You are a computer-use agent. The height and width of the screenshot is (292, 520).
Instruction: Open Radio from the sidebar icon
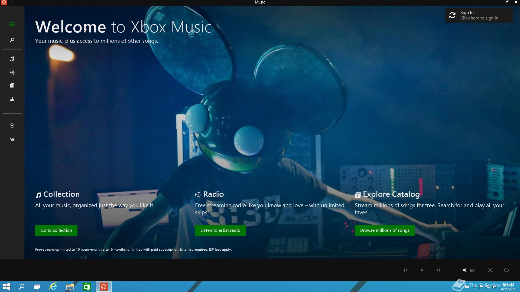12,72
